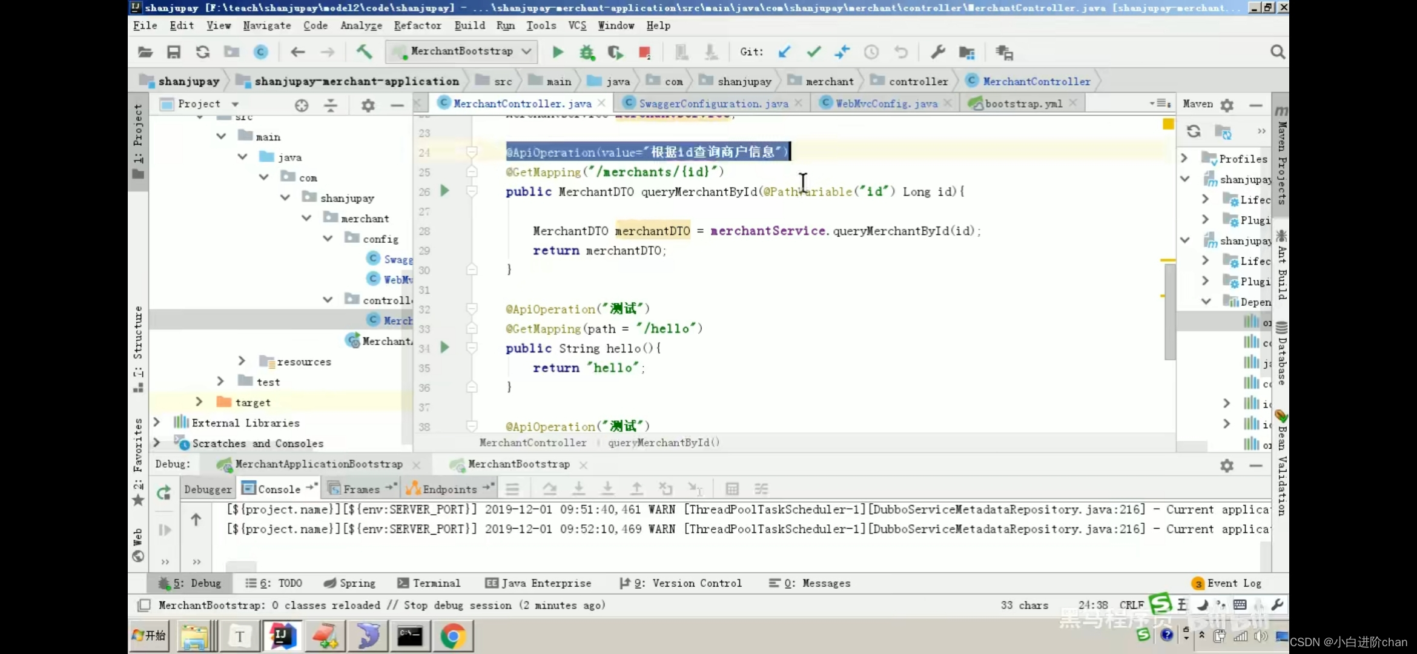Click Search Everywhere magnifier icon
Viewport: 1417px width, 654px height.
[x=1278, y=52]
